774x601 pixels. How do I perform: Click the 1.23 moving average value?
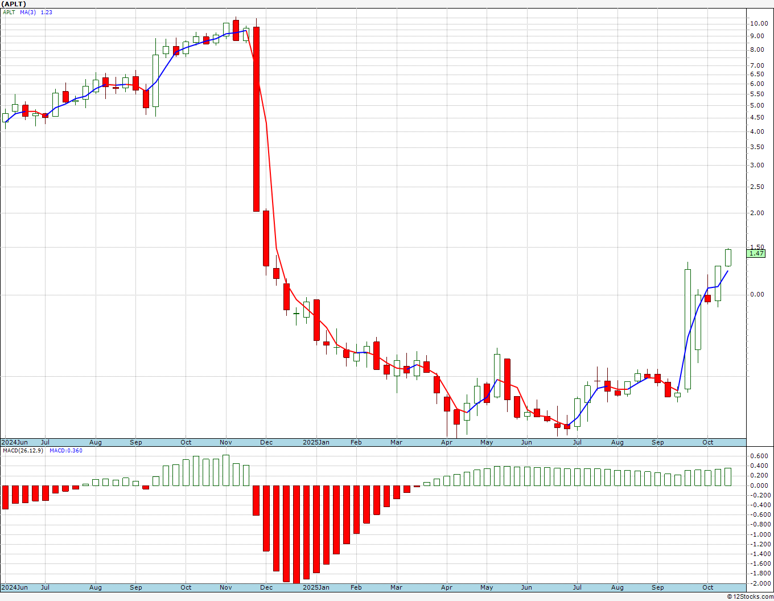(47, 12)
